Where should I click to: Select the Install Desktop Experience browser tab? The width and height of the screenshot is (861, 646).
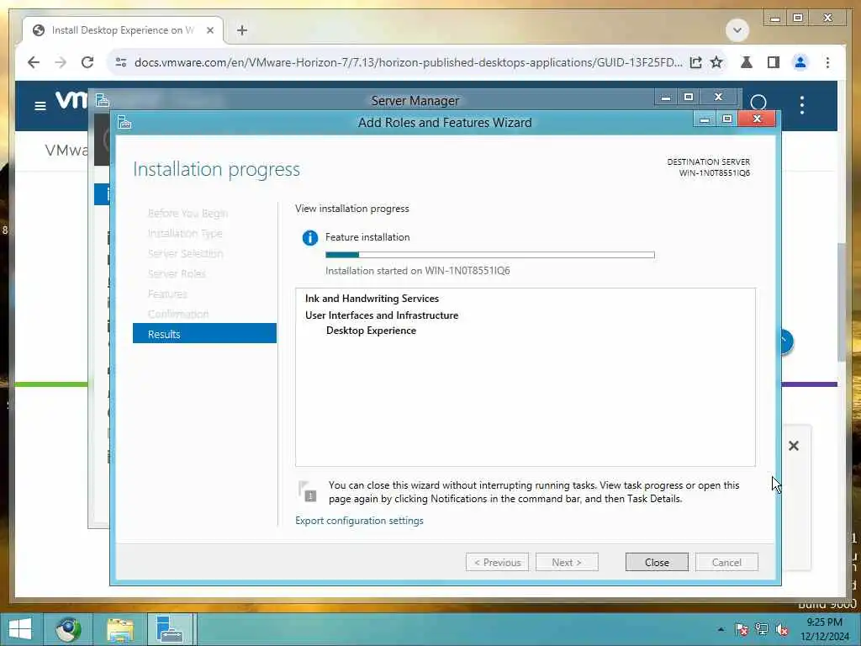[x=123, y=30]
